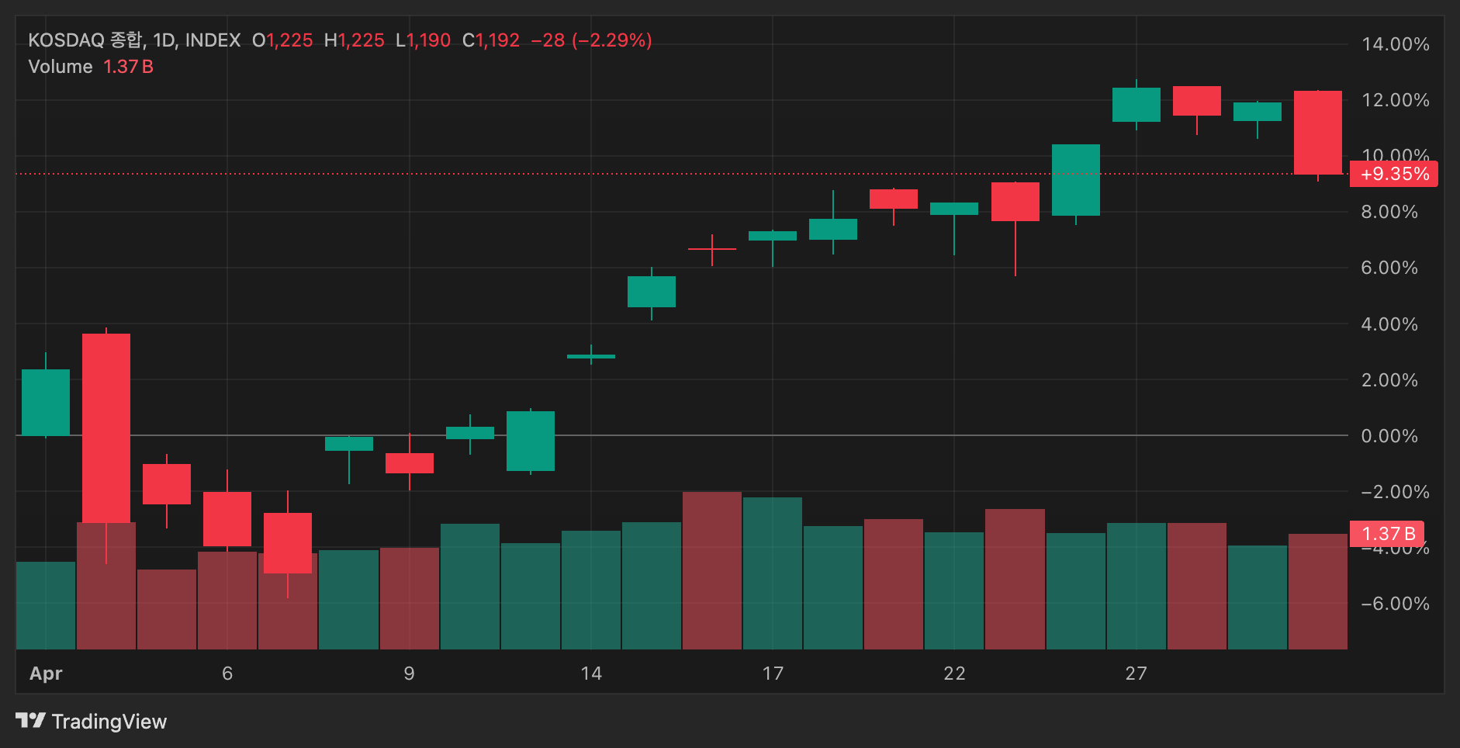
Task: Click the tall green candle before 27
Action: 1076,180
